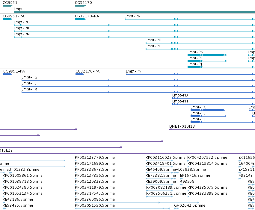Screen dimensions: 255x210
Task: Click the RP003171689.5prime EST label
Action: pos(95,164)
